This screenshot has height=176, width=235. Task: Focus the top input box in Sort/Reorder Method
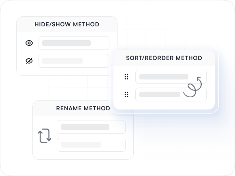tap(171, 77)
